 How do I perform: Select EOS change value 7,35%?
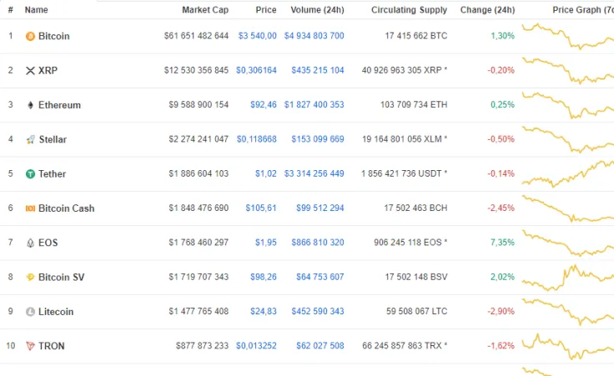point(502,243)
